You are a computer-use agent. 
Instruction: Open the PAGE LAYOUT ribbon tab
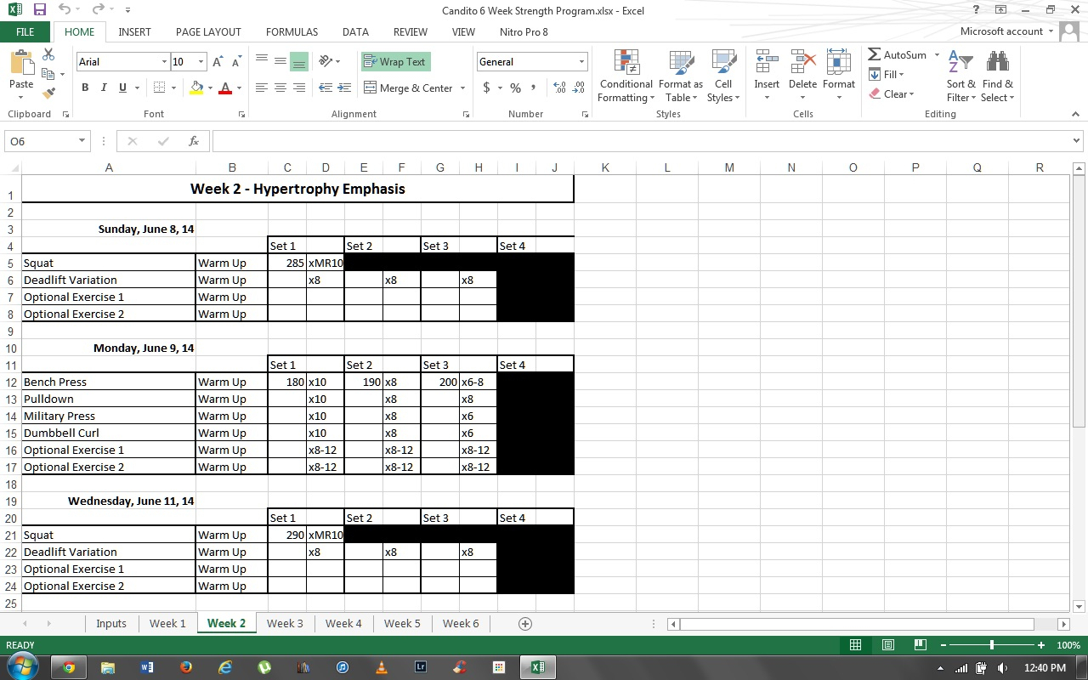click(x=208, y=31)
